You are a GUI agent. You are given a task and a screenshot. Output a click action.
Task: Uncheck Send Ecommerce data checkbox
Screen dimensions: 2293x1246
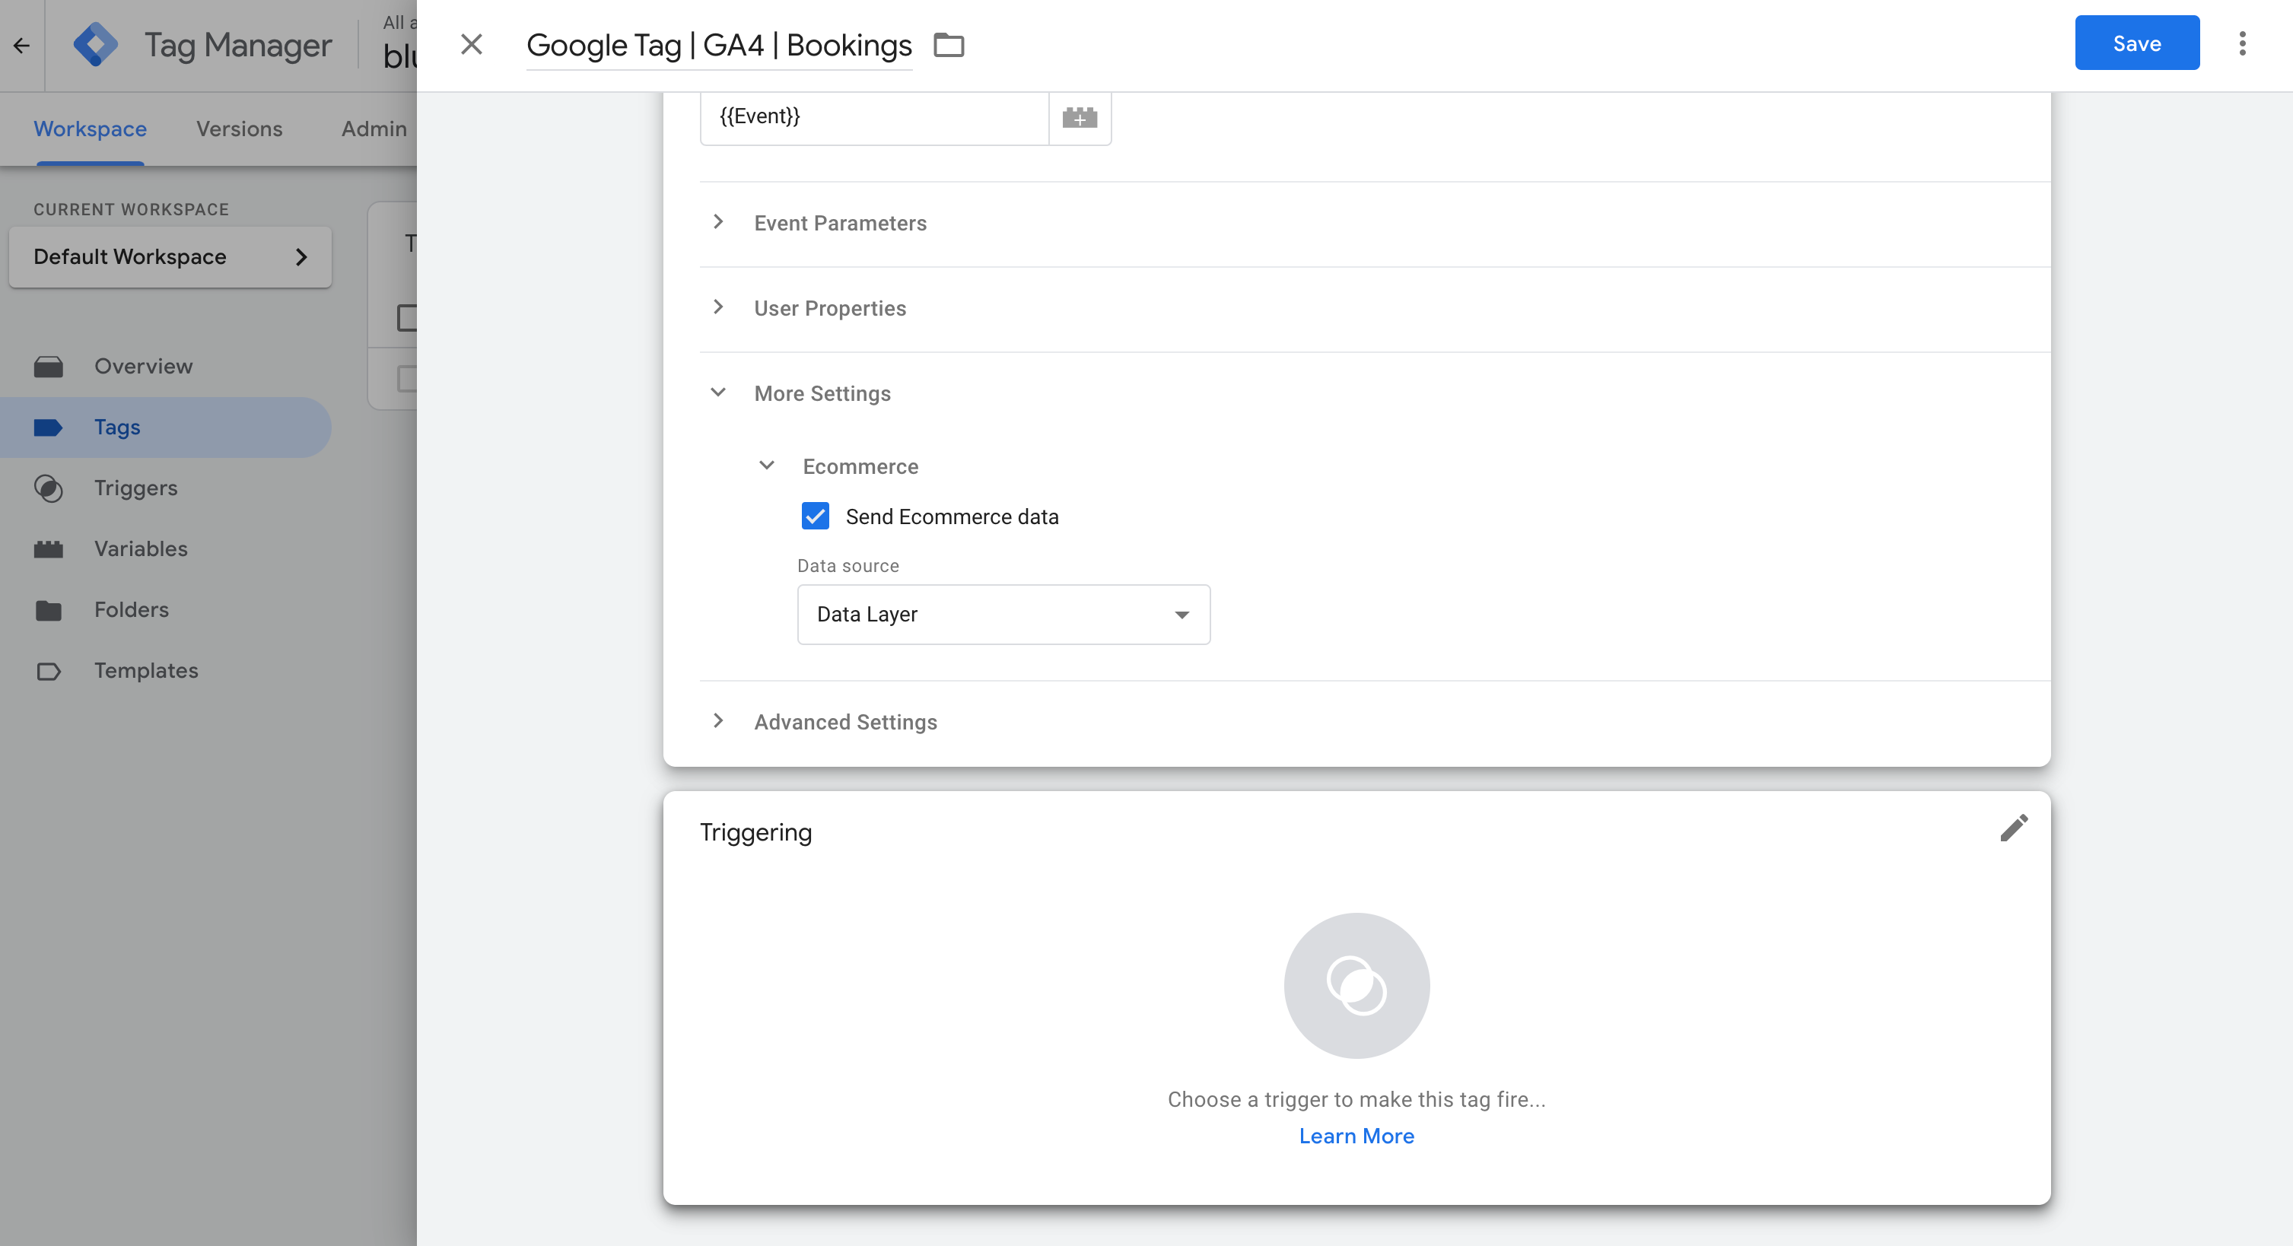tap(816, 517)
